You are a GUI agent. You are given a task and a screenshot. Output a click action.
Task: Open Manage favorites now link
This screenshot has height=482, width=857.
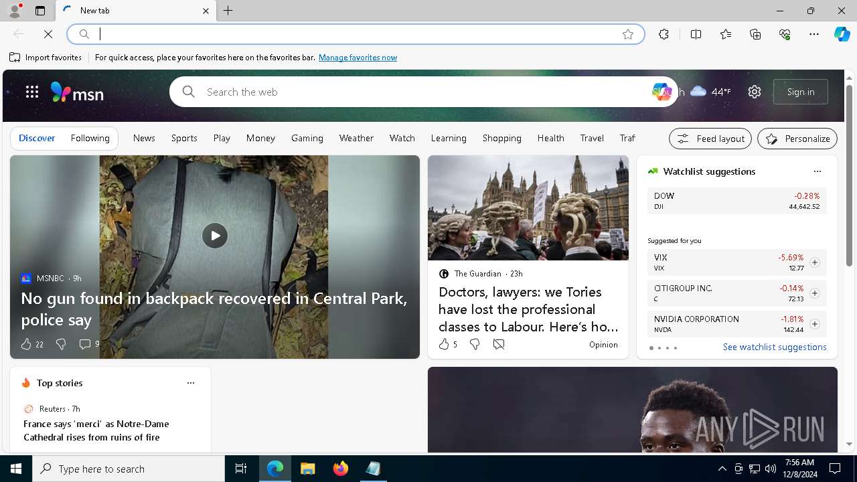[x=358, y=58]
